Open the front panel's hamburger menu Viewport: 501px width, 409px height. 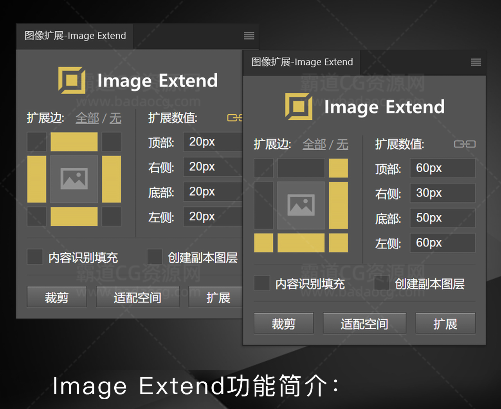pyautogui.click(x=476, y=62)
